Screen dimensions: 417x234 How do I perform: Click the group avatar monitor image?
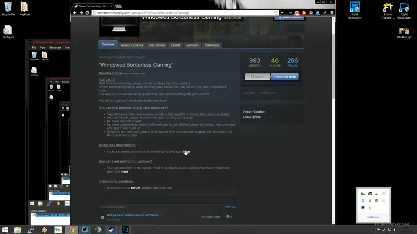pos(119,26)
